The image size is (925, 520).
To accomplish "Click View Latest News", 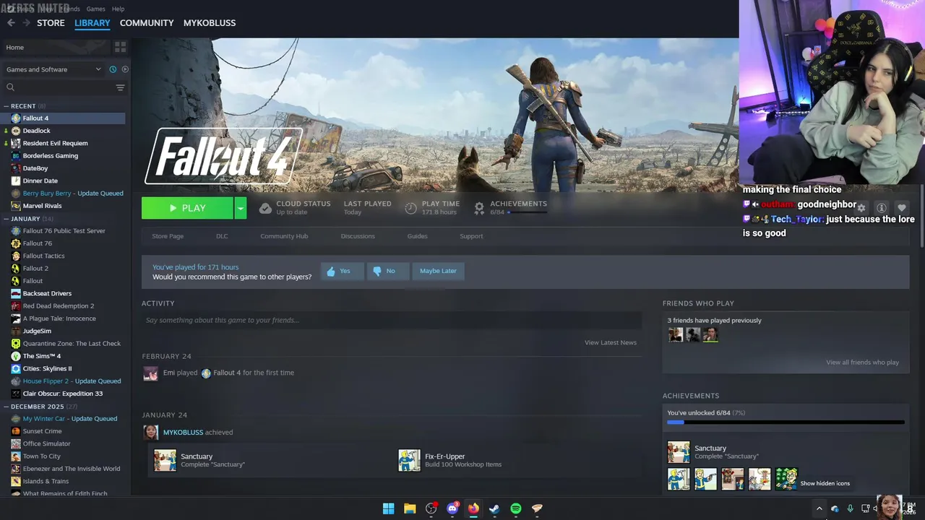I will (x=611, y=342).
